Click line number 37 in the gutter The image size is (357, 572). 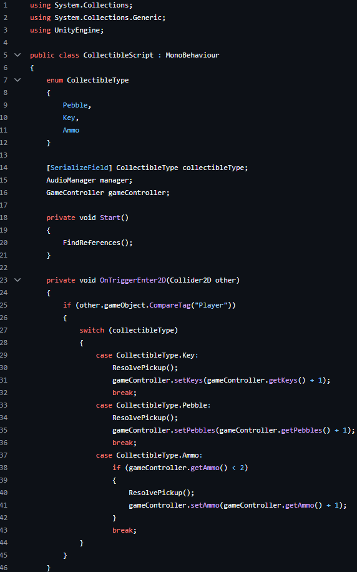coord(4,455)
